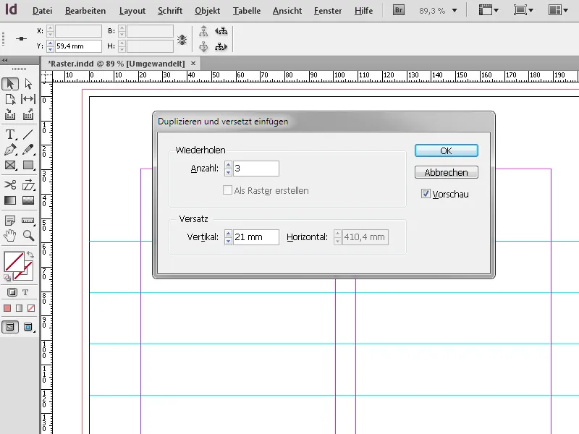Select the Gradient Swatch tool
The image size is (579, 434).
click(x=10, y=200)
